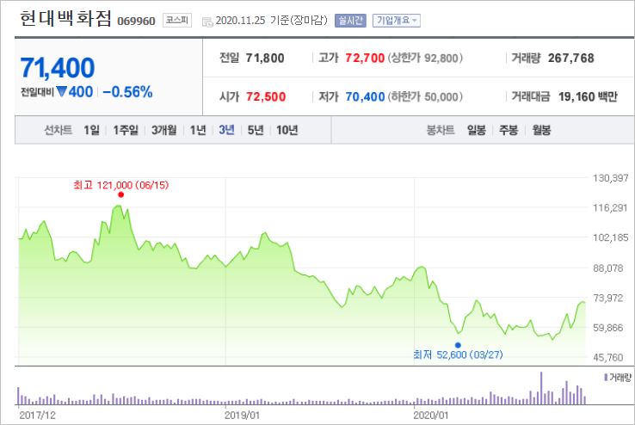Click the 현대백화점 stock name
The height and width of the screenshot is (425, 635).
coord(65,19)
